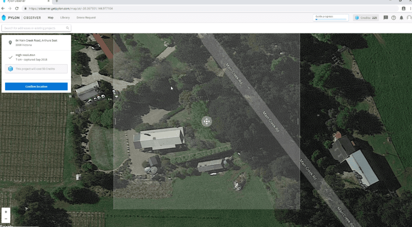Click 'This project will cost 50 Credits' notice

(x=36, y=69)
